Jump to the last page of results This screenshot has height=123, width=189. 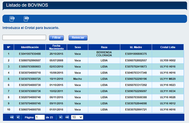pyautogui.click(x=67, y=117)
